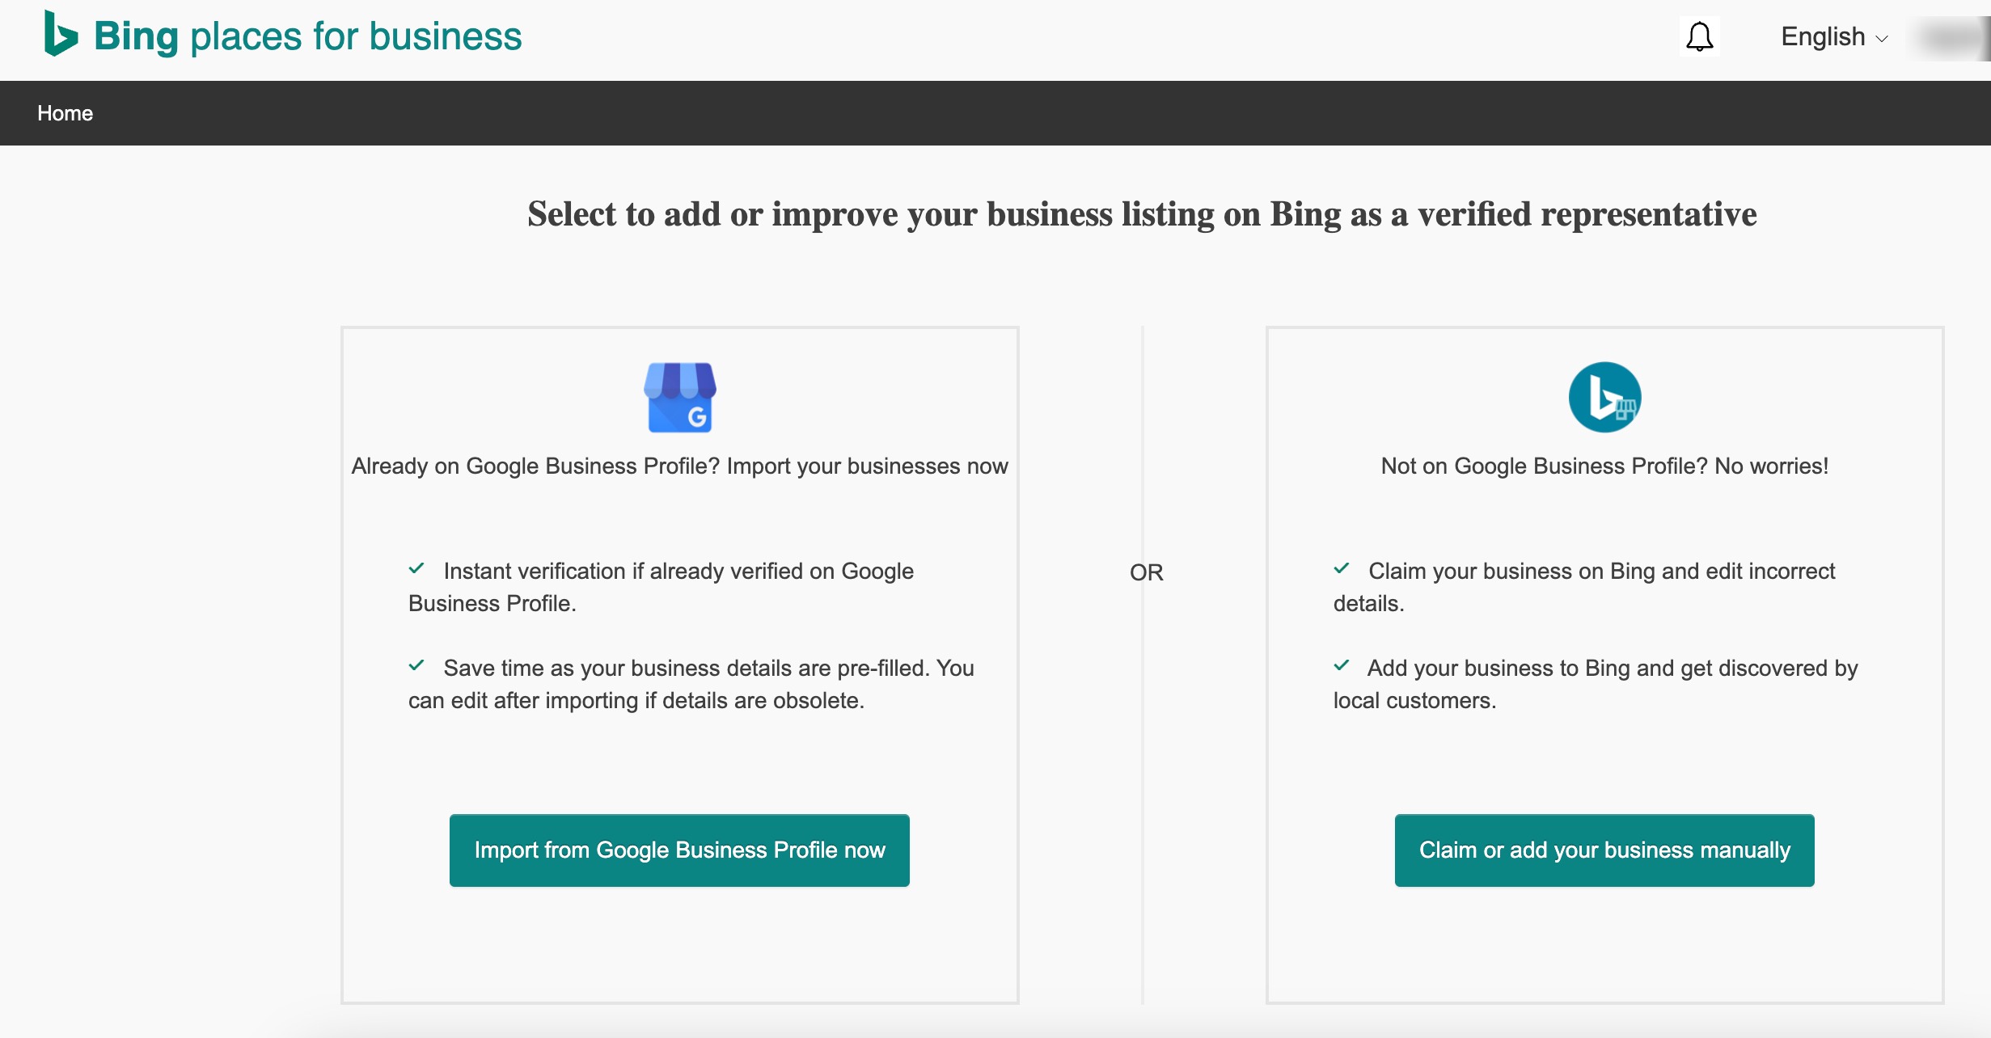Screen dimensions: 1991x1038
Task: Click the Google Business Profile store icon
Action: (x=680, y=397)
